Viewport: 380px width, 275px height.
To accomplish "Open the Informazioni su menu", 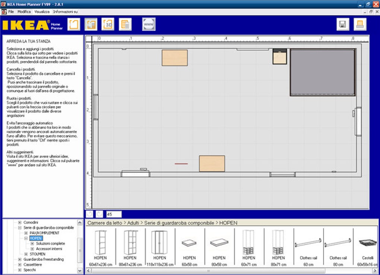I will pos(66,12).
